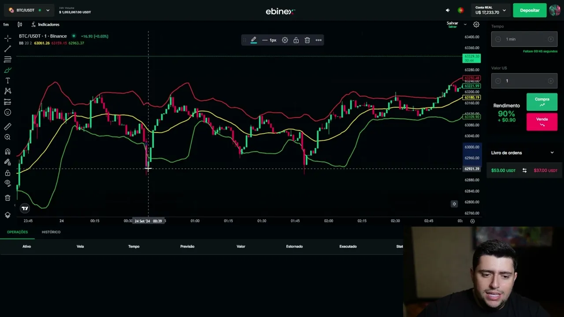Open the forecasting and measurement tools
The image size is (564, 317).
(x=7, y=102)
